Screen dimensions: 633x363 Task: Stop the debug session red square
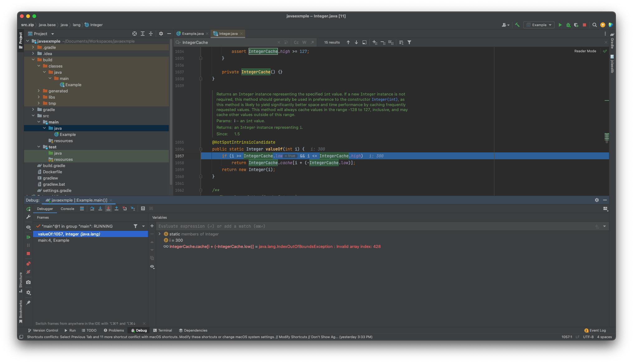pos(28,254)
